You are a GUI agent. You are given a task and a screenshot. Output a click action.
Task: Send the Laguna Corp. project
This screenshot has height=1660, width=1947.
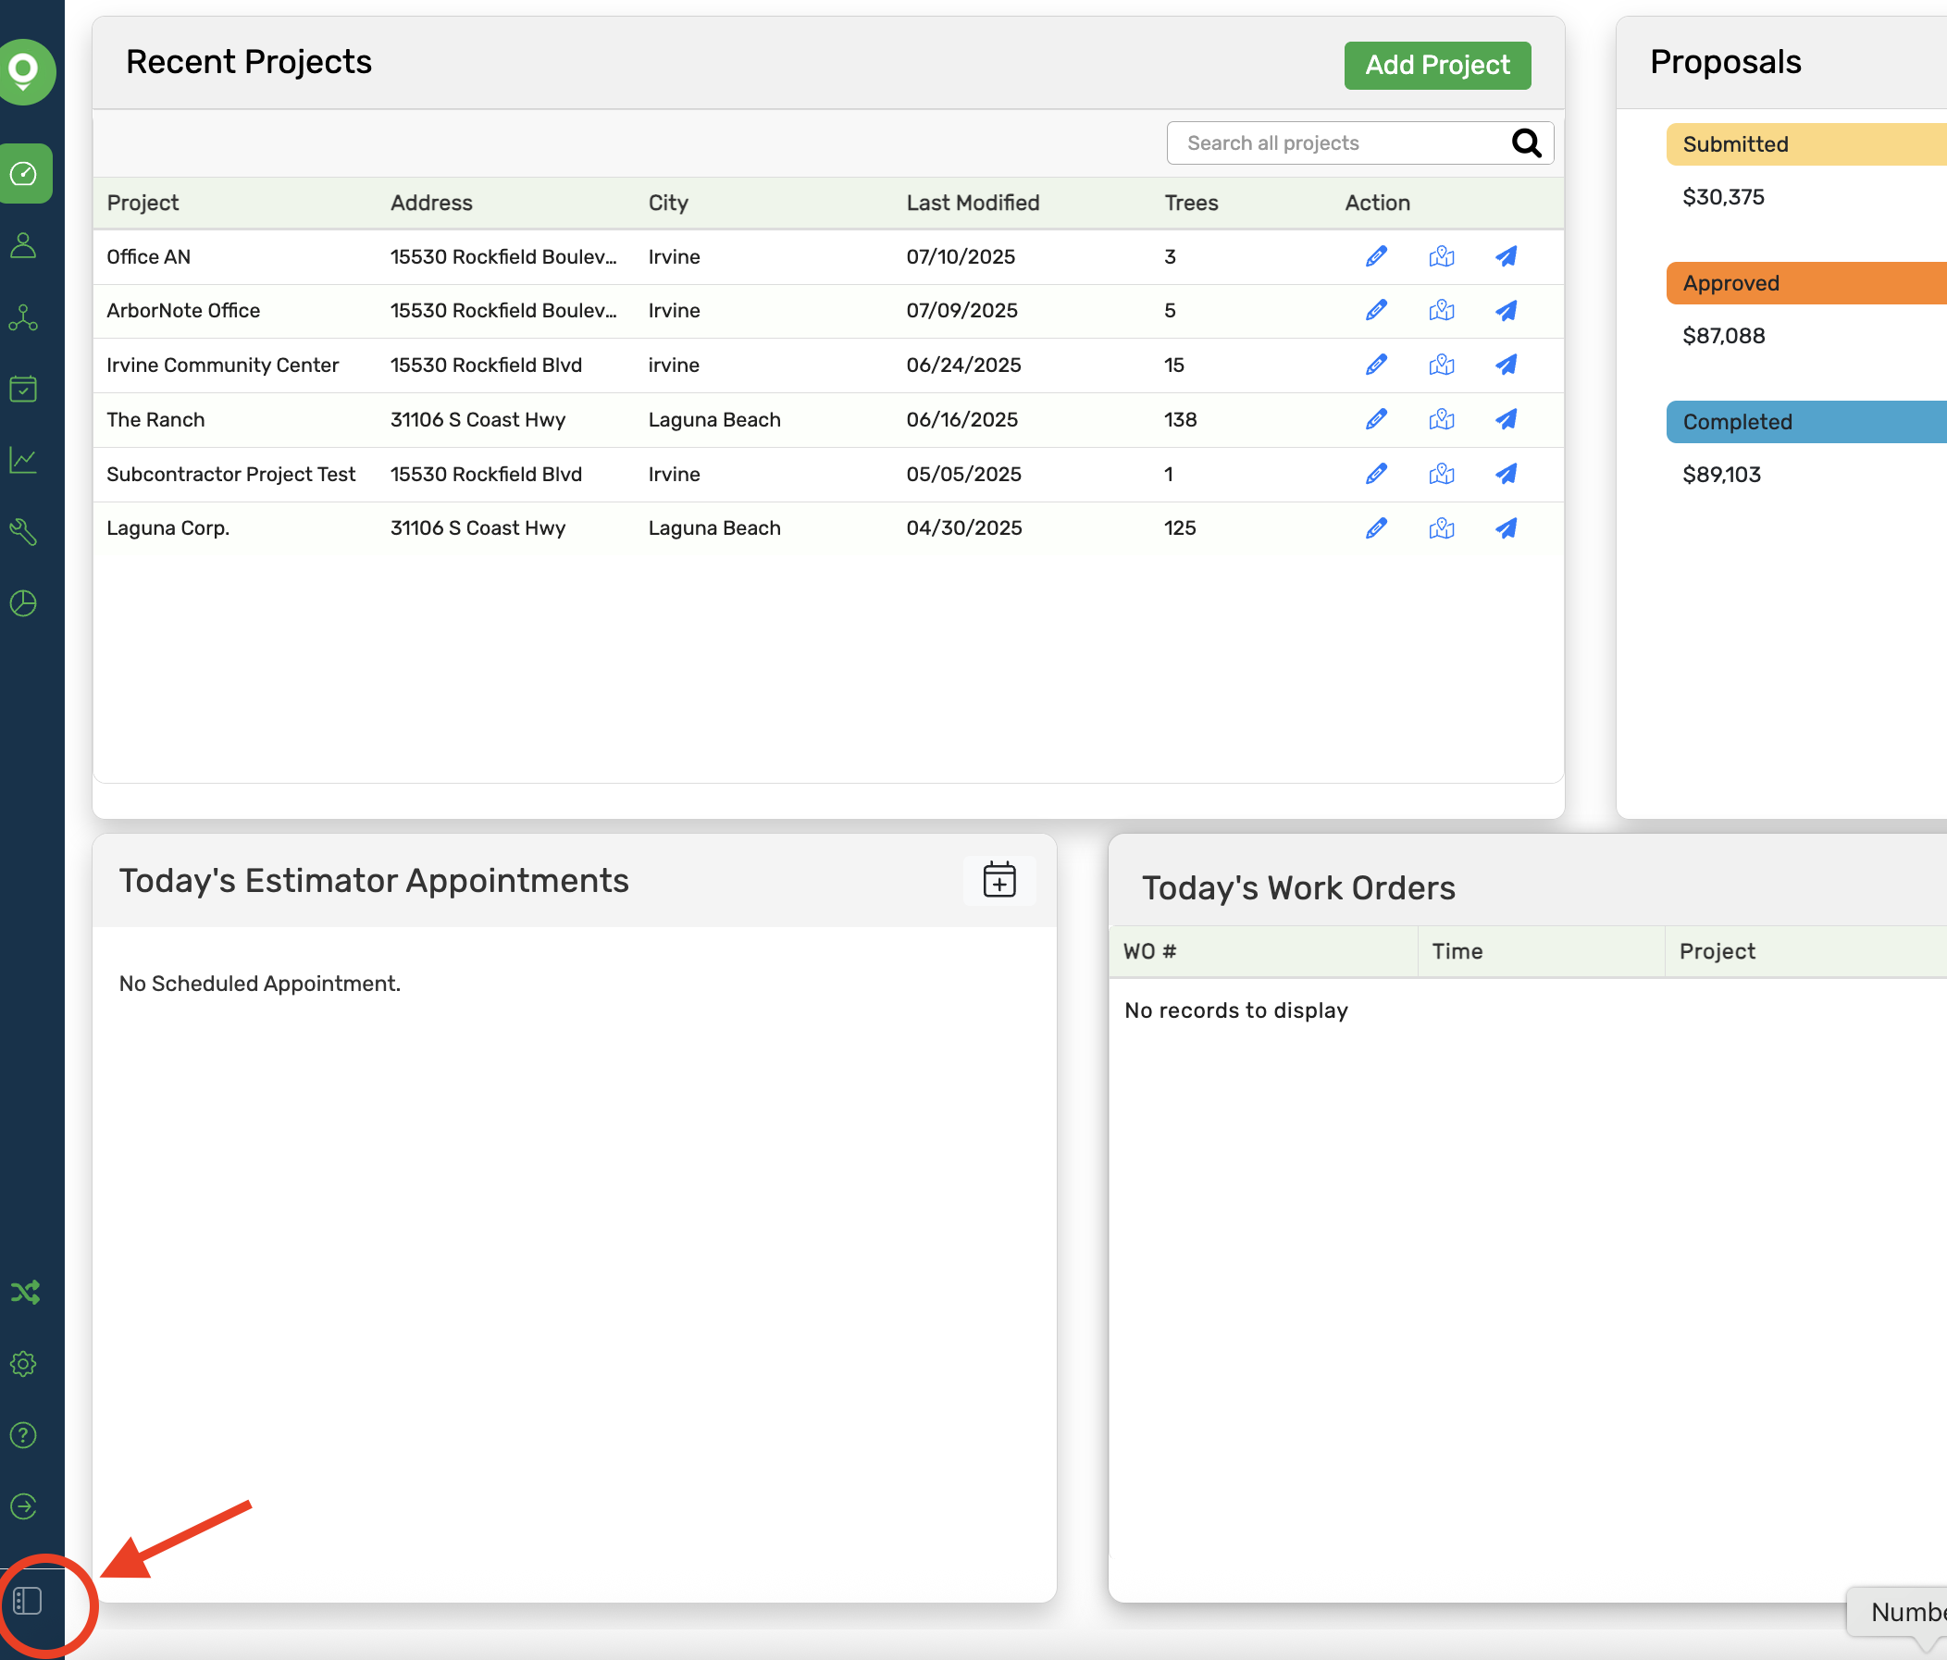point(1507,529)
